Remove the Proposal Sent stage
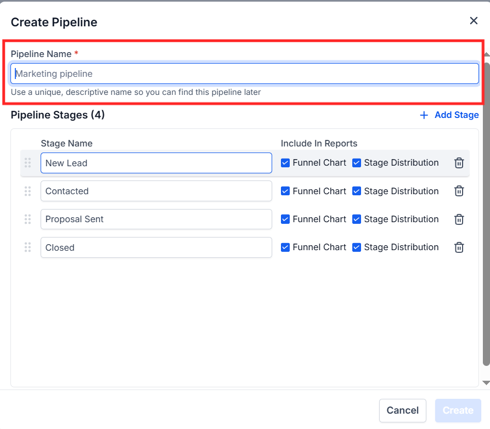The image size is (490, 429). [x=459, y=219]
